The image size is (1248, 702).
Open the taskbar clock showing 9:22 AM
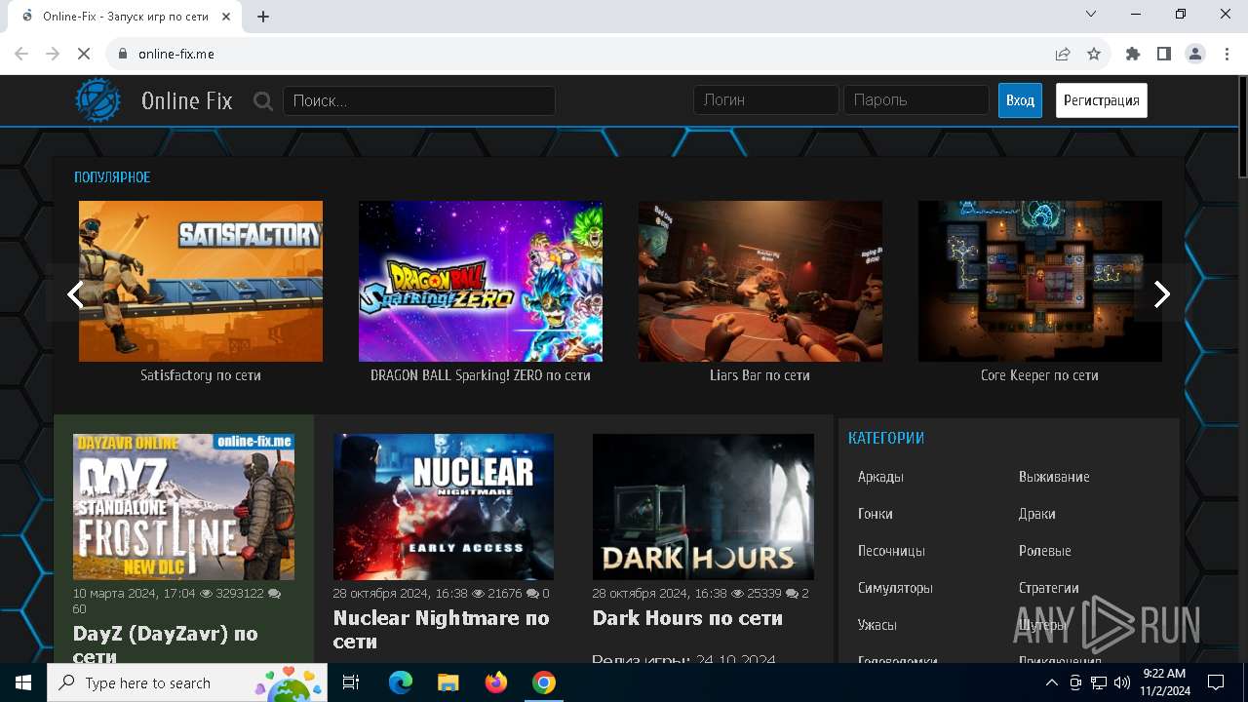coord(1164,682)
